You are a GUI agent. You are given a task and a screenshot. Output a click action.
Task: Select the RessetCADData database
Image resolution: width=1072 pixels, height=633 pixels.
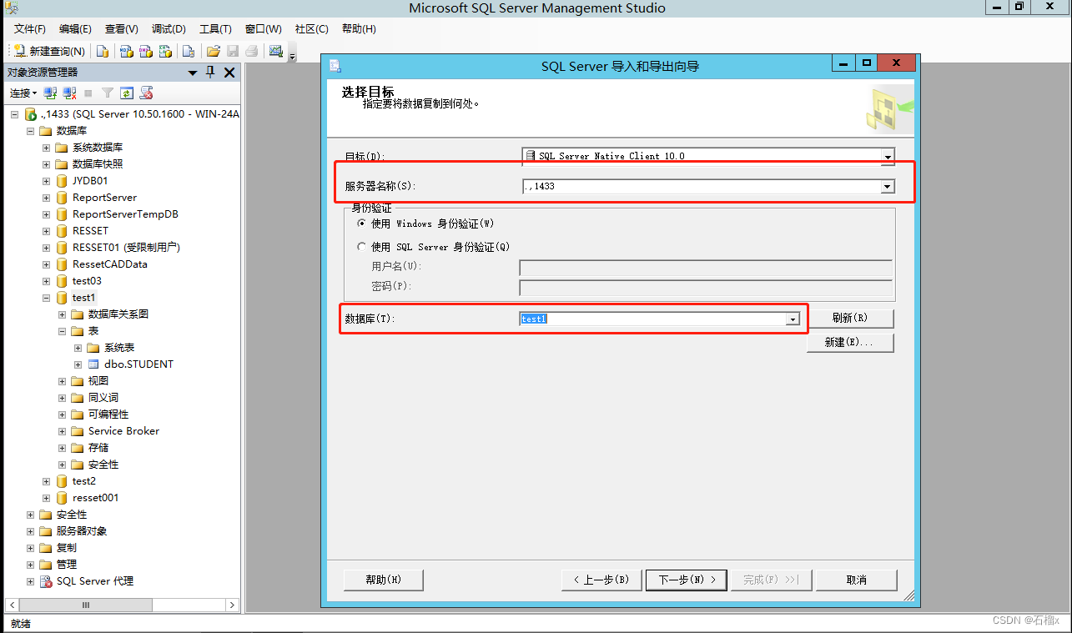109,264
